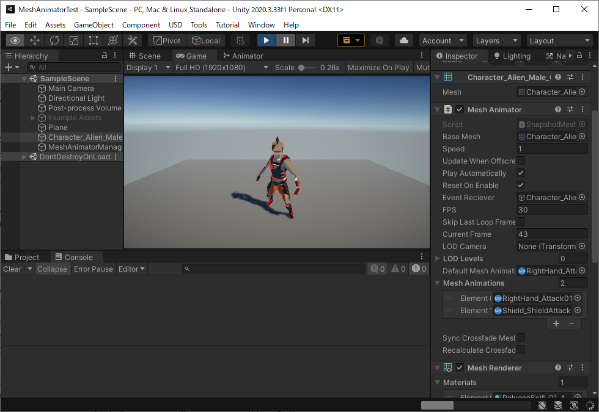Toggle Maximize On Play button
The width and height of the screenshot is (599, 412).
[x=378, y=68]
